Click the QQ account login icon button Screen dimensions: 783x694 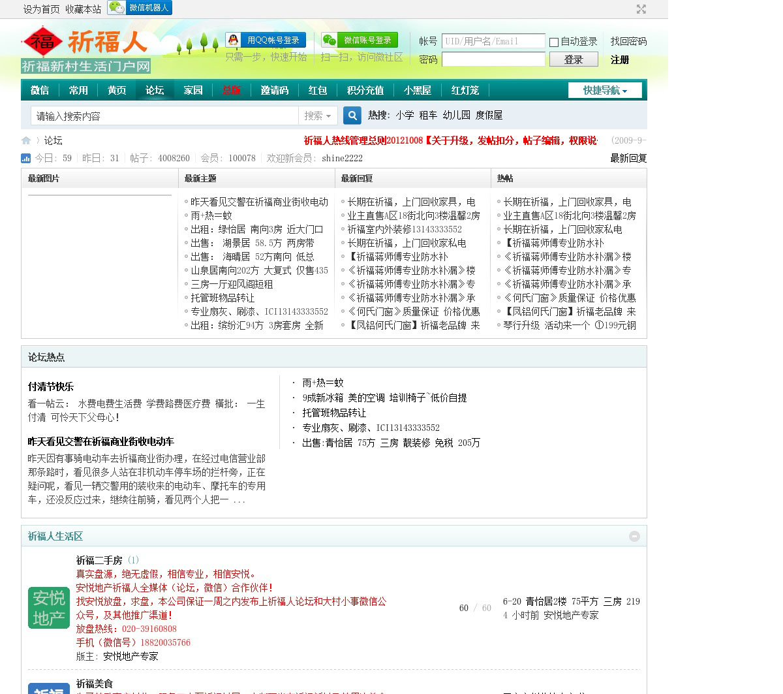(x=266, y=40)
